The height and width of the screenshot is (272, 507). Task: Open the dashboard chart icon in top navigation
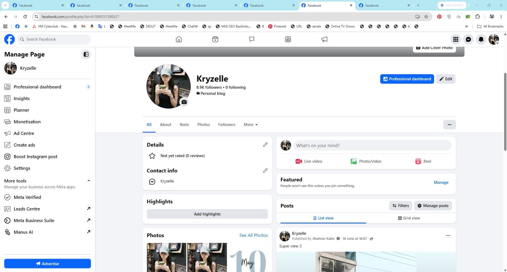click(288, 39)
